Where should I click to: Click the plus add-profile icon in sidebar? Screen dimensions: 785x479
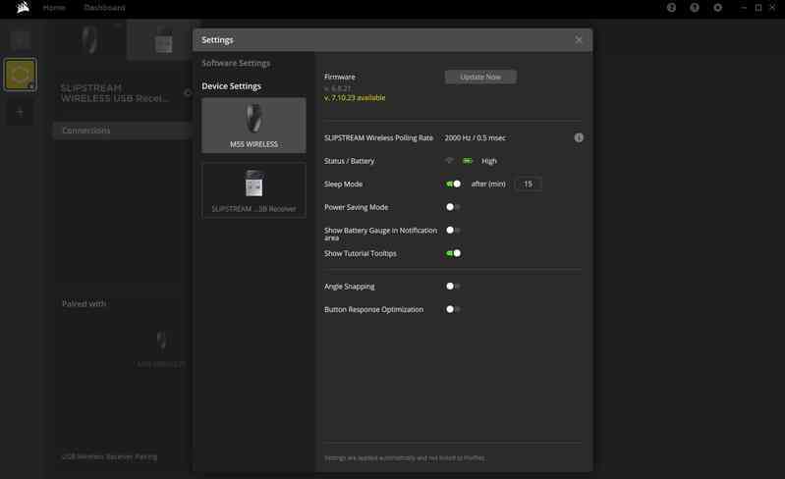click(x=20, y=112)
